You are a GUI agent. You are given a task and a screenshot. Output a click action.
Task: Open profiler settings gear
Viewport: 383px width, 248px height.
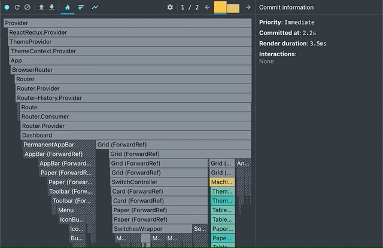click(x=170, y=7)
